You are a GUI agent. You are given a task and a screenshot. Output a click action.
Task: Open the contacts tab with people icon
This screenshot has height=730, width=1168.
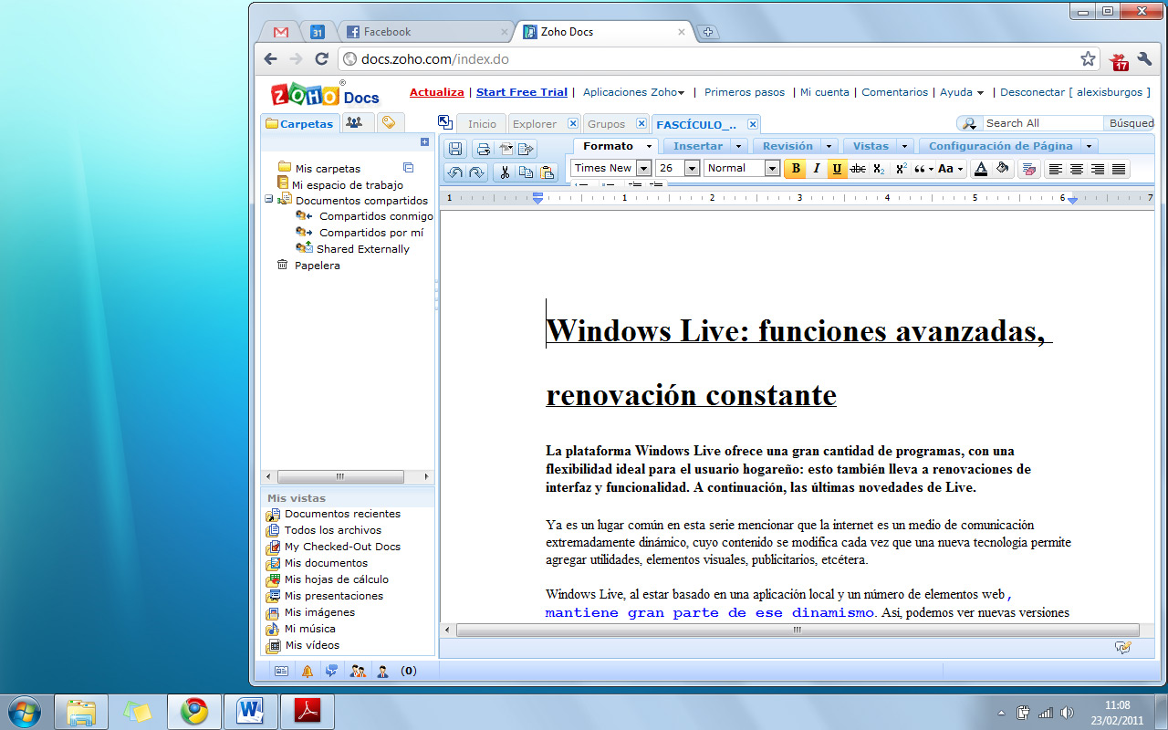(x=358, y=122)
